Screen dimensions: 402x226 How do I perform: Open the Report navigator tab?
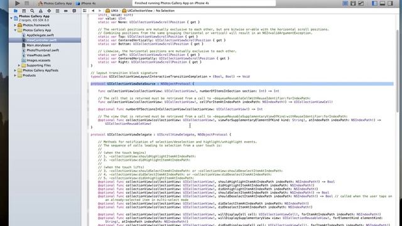74,11
